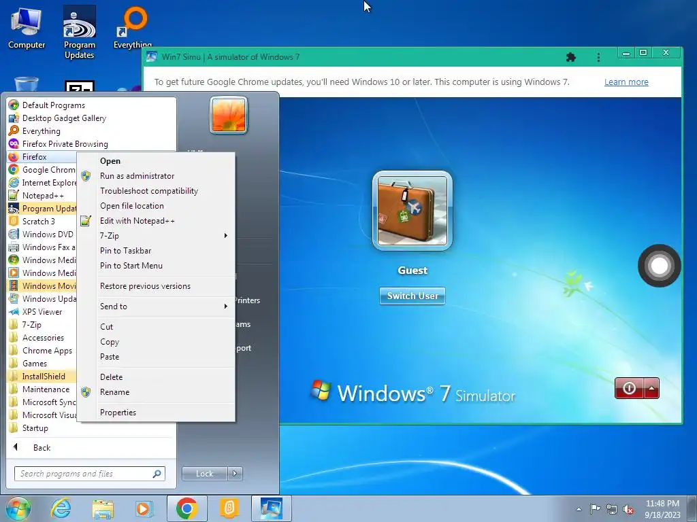Open Firefox Private Browsing entry

click(x=65, y=144)
